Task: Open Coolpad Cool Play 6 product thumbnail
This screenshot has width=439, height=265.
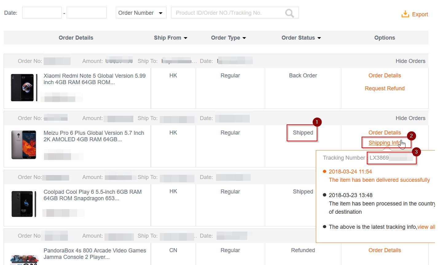Action: point(24,204)
